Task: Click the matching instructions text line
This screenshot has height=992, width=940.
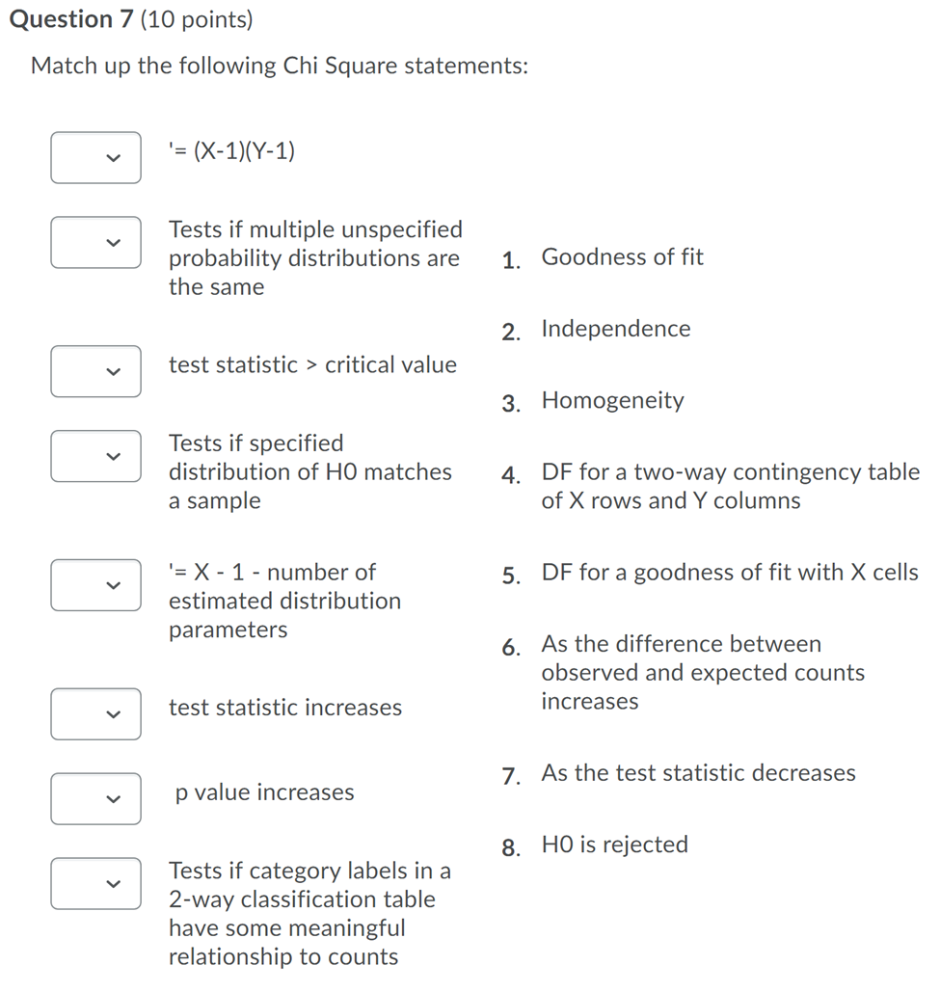Action: (x=279, y=65)
